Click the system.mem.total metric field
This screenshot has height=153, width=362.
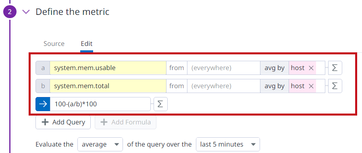(x=108, y=86)
